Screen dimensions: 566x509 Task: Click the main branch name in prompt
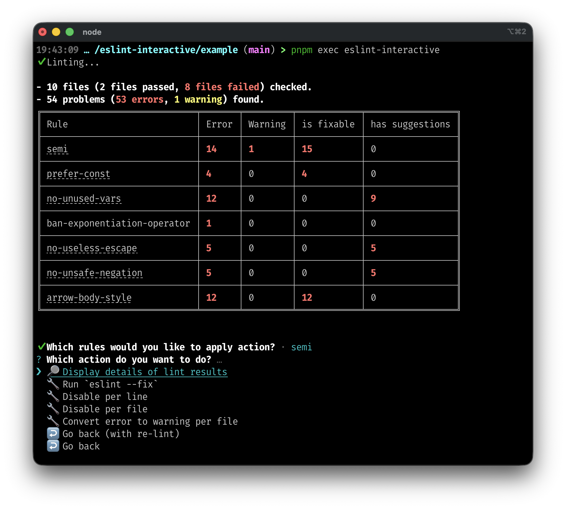tap(259, 50)
